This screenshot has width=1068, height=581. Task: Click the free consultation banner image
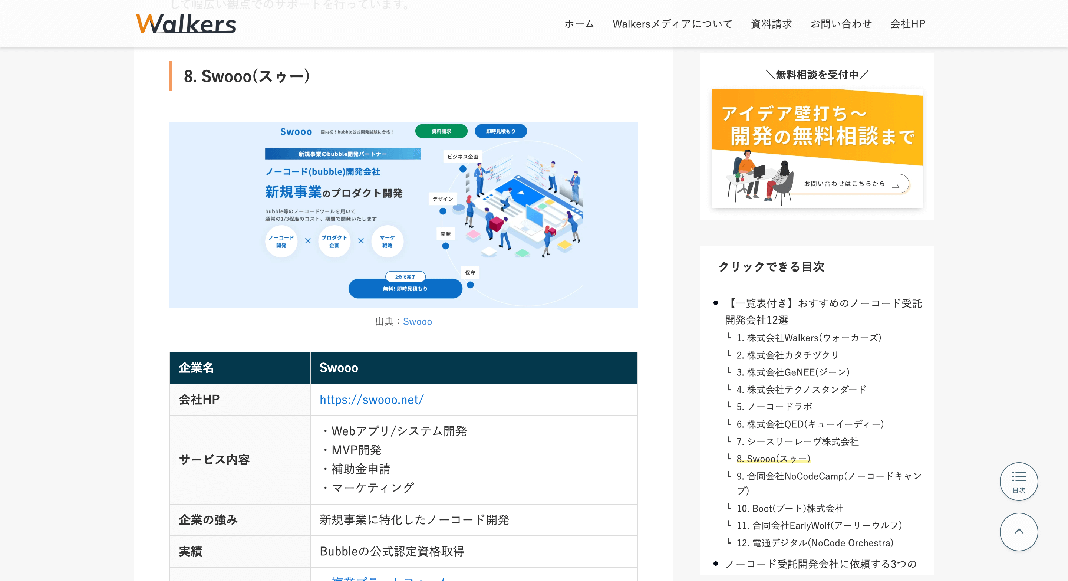pos(817,148)
